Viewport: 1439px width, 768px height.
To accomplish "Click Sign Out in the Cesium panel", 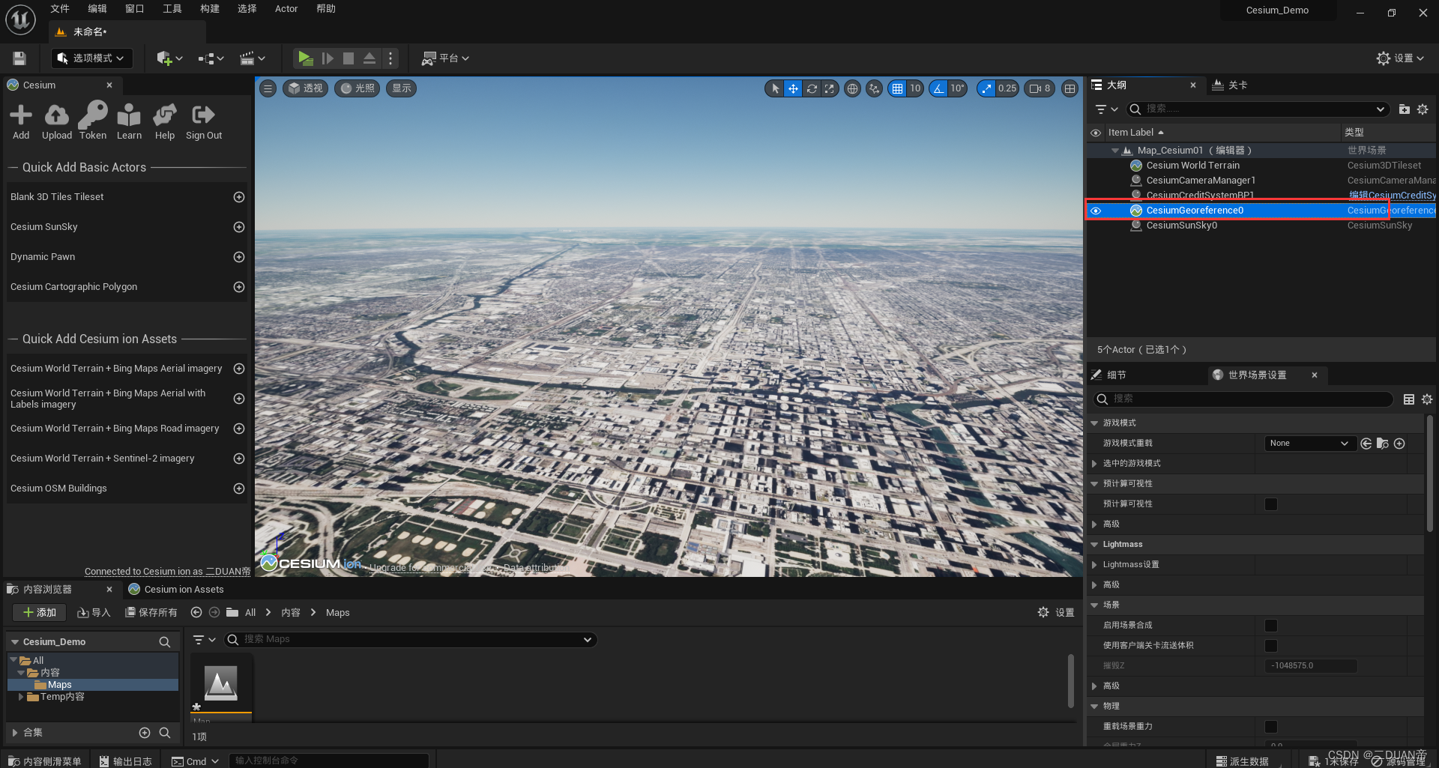I will click(203, 120).
